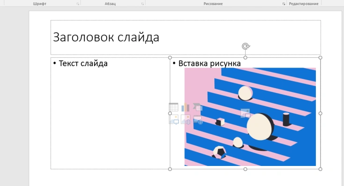Click the top-middle resize handle of selected placeholder
The width and height of the screenshot is (344, 186).
pos(245,58)
